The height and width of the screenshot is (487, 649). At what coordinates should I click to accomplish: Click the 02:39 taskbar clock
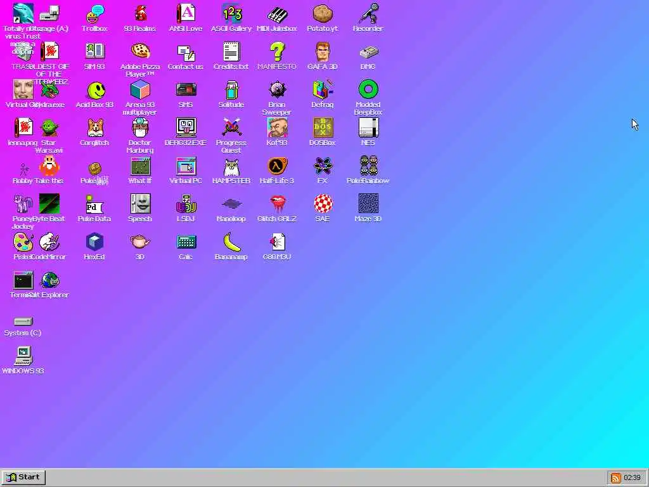(x=632, y=478)
